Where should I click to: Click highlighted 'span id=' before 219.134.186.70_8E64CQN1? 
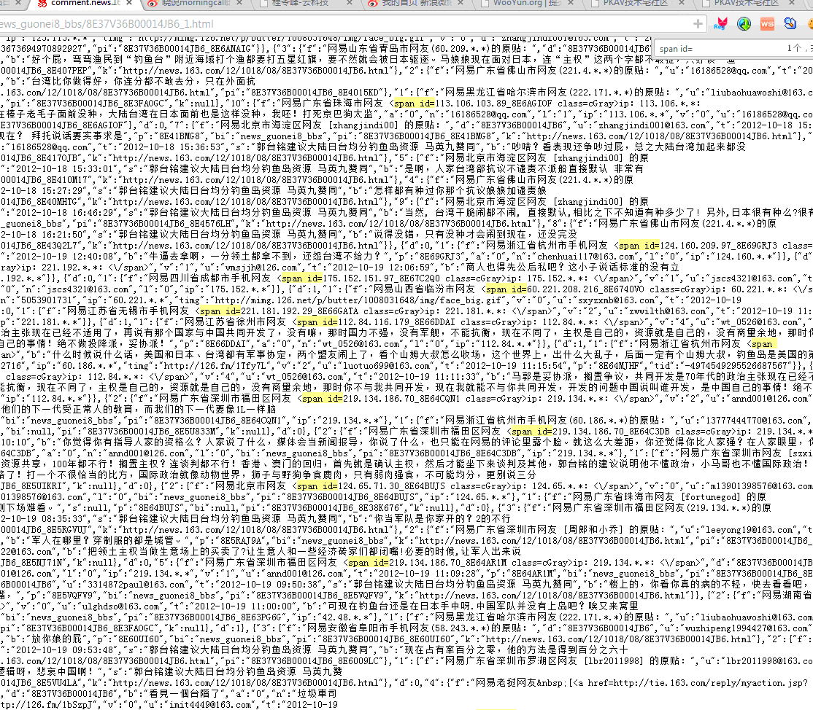coord(322,399)
